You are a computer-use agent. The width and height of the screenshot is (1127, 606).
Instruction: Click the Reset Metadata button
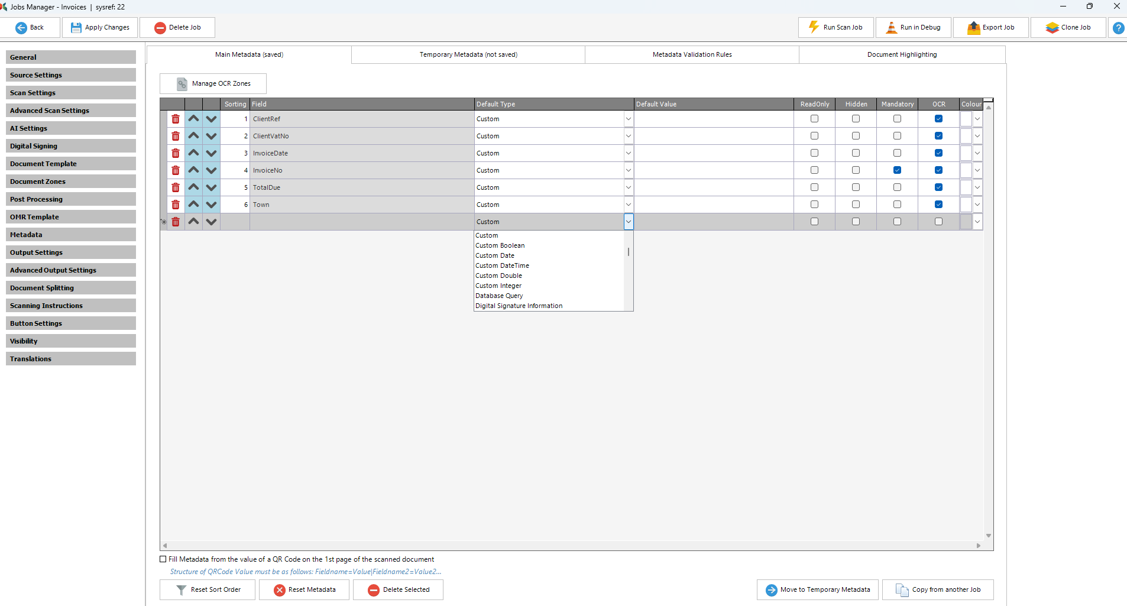(x=305, y=589)
